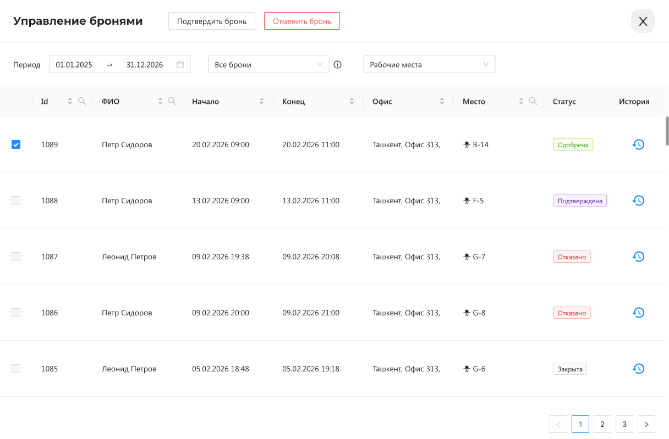Go to page 2 of results
The width and height of the screenshot is (669, 439).
coord(602,424)
